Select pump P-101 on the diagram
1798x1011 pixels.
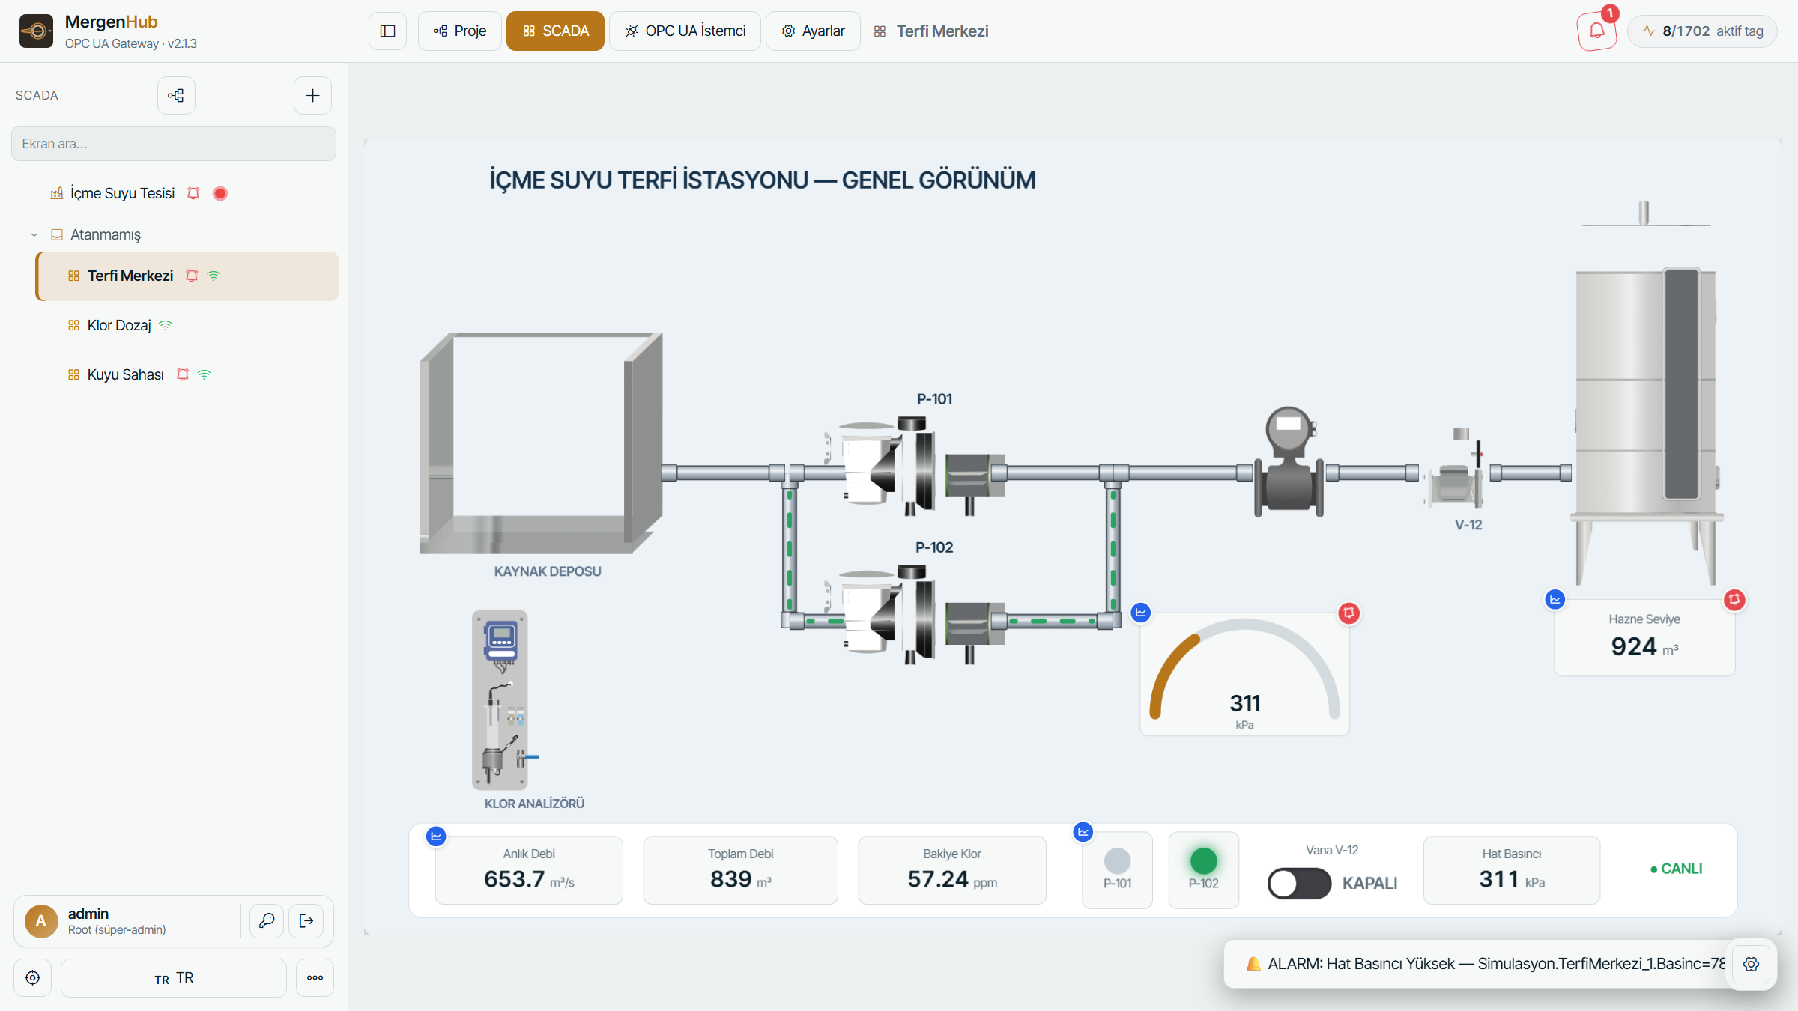coord(914,466)
